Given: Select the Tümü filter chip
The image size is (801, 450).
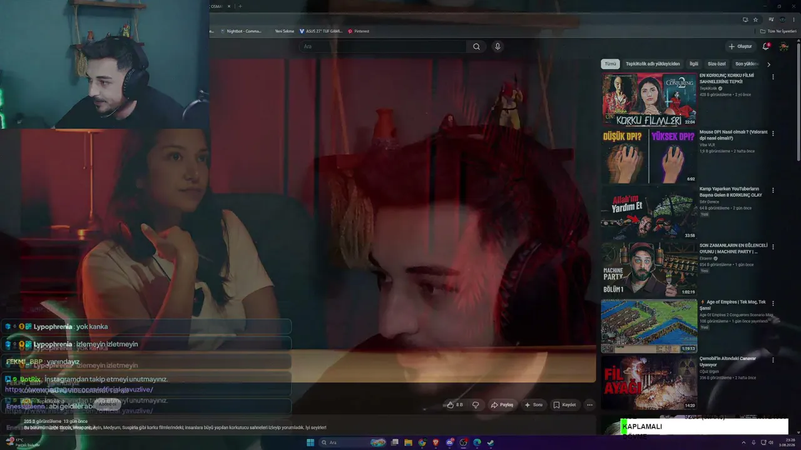Looking at the screenshot, I should [610, 64].
